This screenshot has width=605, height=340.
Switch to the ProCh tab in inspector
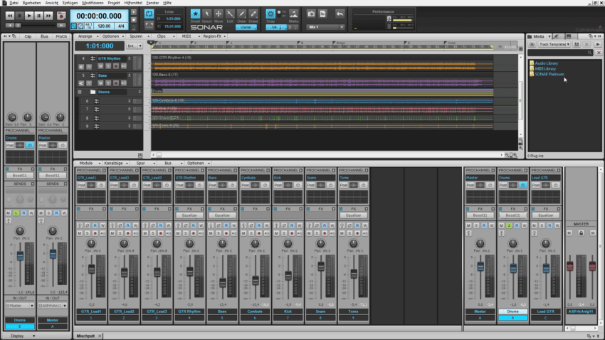coord(61,36)
